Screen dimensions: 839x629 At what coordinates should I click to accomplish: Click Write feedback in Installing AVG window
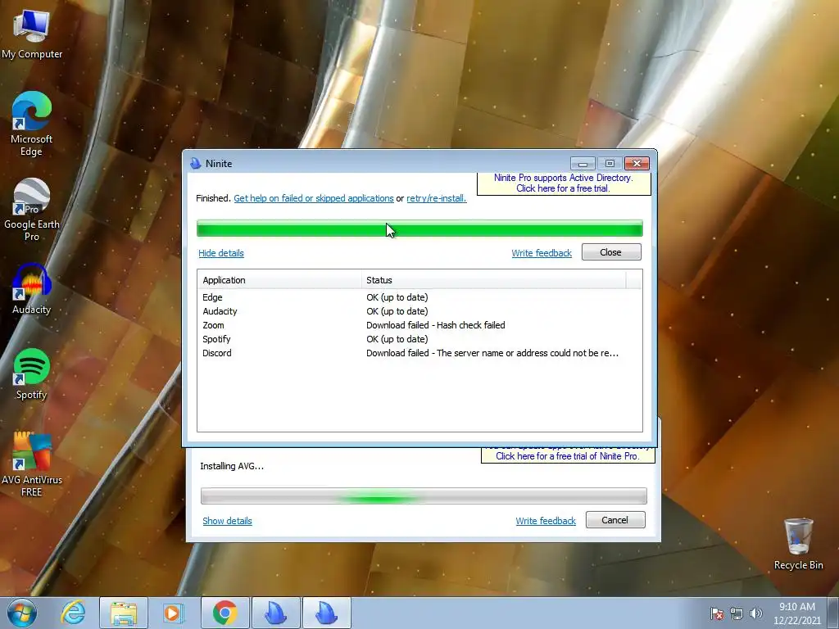(x=546, y=521)
